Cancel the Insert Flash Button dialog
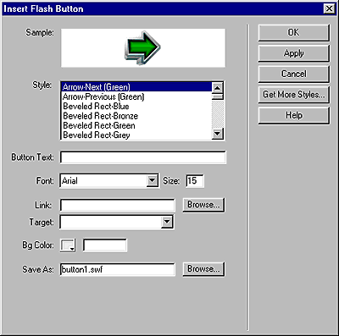 point(294,74)
